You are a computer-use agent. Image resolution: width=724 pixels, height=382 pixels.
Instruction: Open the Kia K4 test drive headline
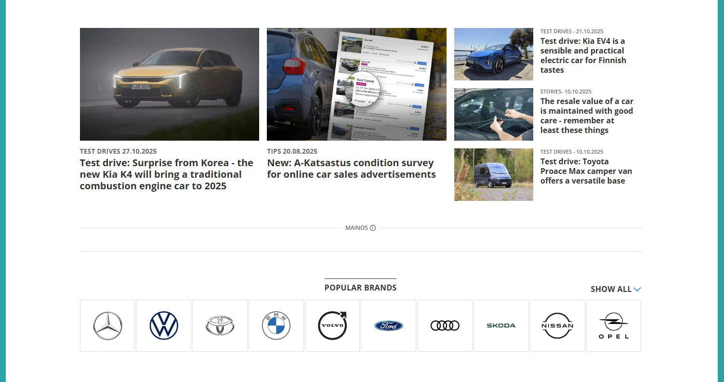167,174
